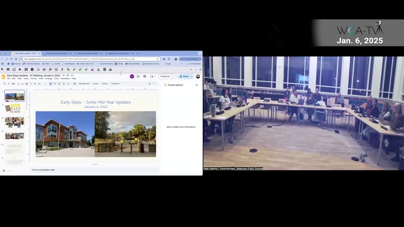The height and width of the screenshot is (227, 404).
Task: Expand the Share dropdown arrow
Action: pyautogui.click(x=191, y=76)
